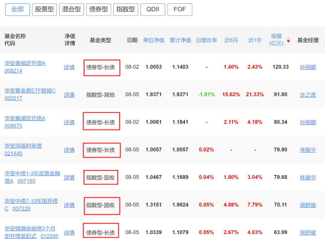Select the 21.33% one-year return
The height and width of the screenshot is (242, 325).
(x=255, y=94)
